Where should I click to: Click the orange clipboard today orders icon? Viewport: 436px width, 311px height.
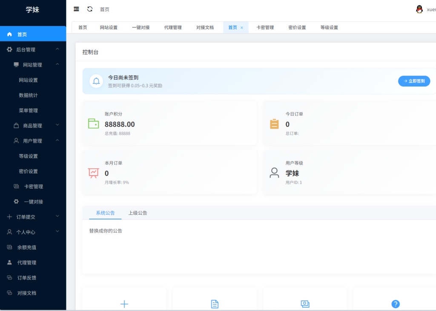pos(274,124)
